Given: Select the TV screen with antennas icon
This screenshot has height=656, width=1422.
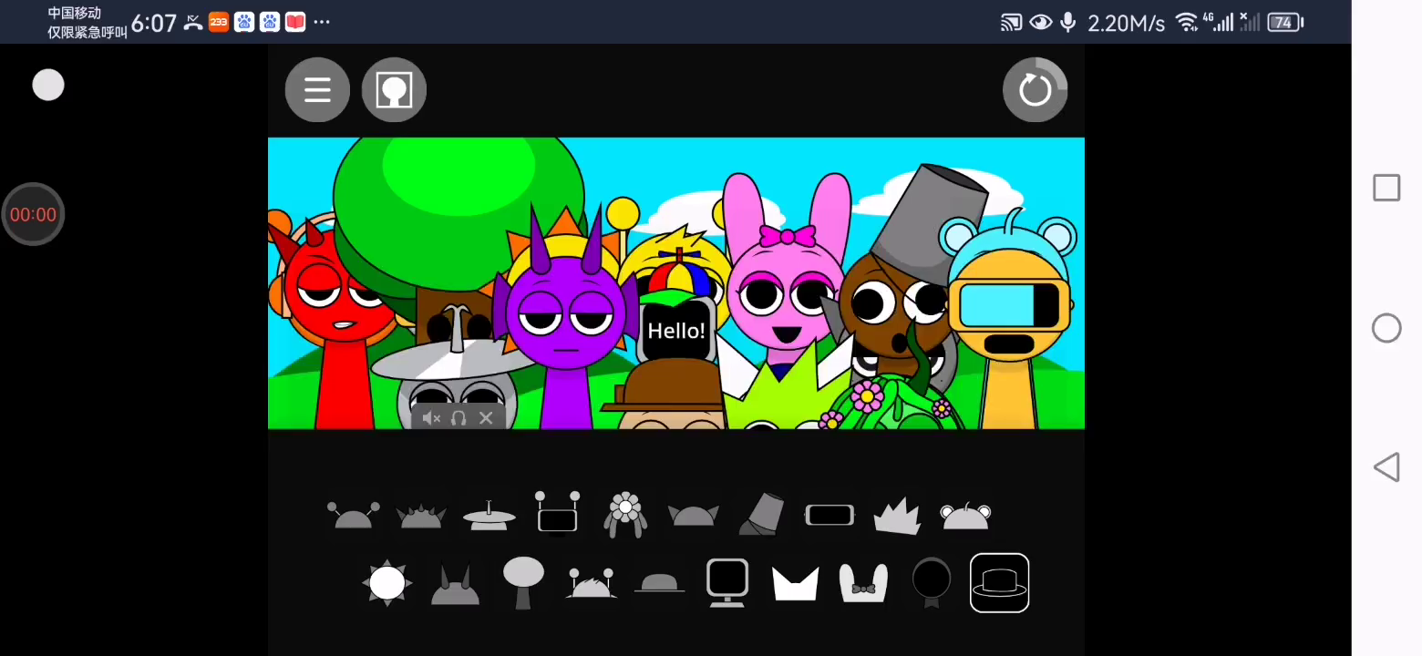Looking at the screenshot, I should pyautogui.click(x=557, y=513).
